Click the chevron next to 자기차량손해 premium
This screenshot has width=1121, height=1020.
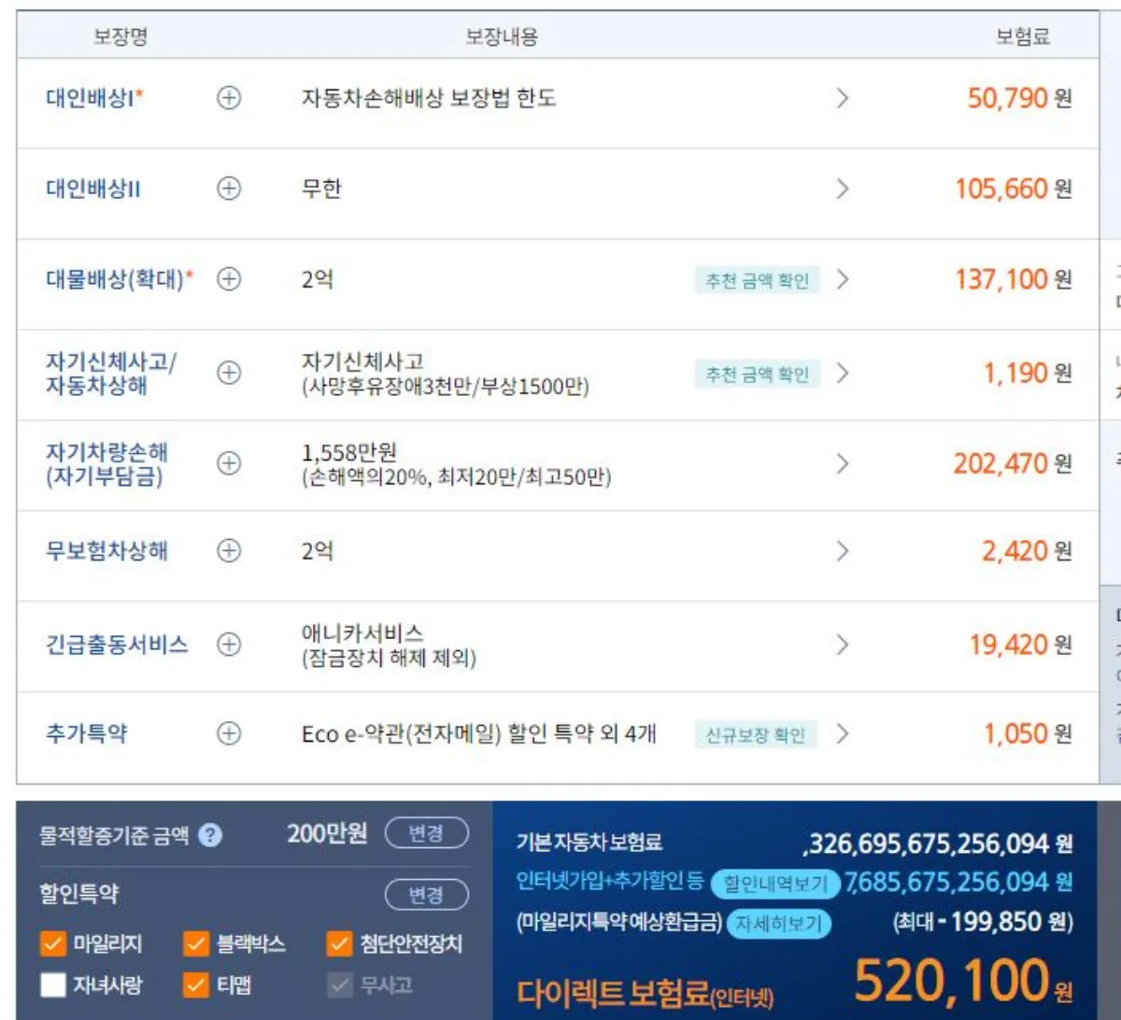tap(843, 463)
